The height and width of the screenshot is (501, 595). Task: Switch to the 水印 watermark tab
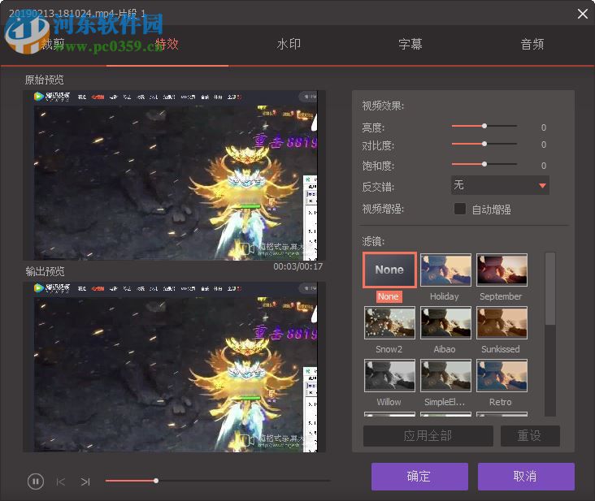pos(289,44)
